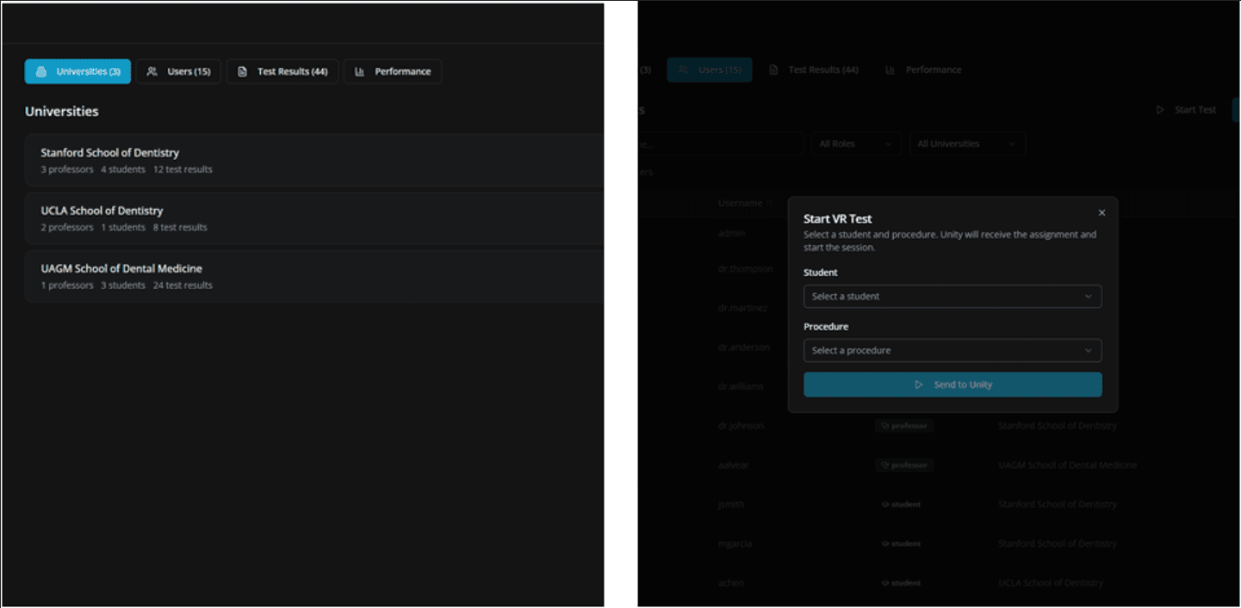Click '3 students' under UAGM School
Image resolution: width=1241 pixels, height=608 pixels.
(123, 286)
